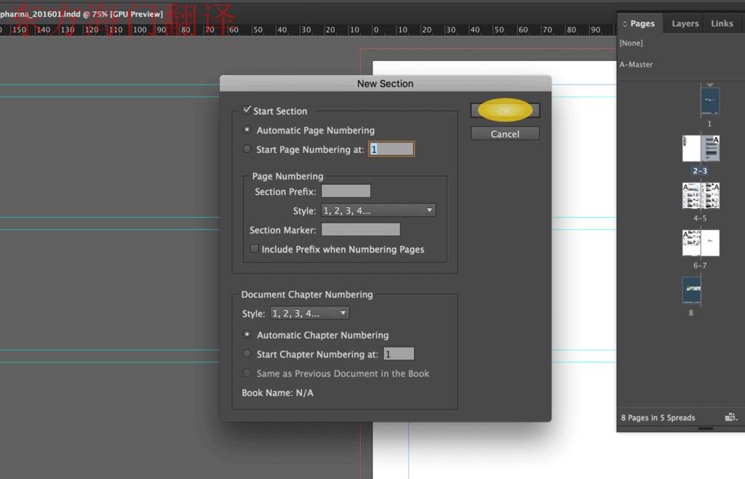
Task: Switch to the Pages panel tab
Action: 642,23
